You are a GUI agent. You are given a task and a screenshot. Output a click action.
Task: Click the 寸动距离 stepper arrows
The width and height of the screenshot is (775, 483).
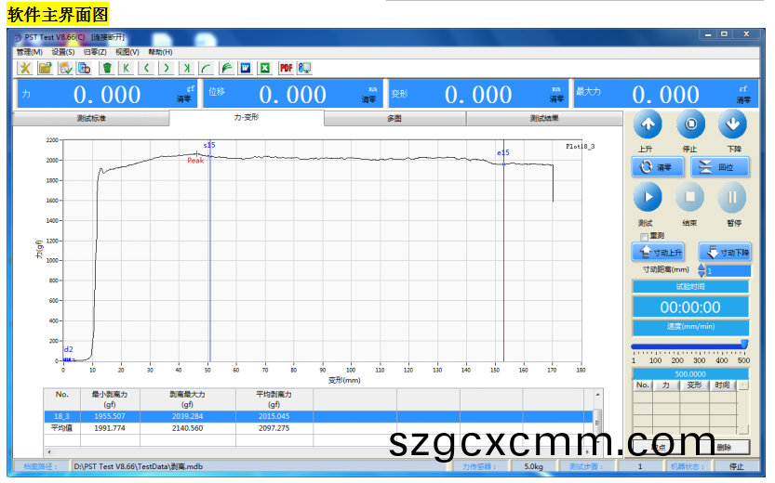click(x=702, y=270)
